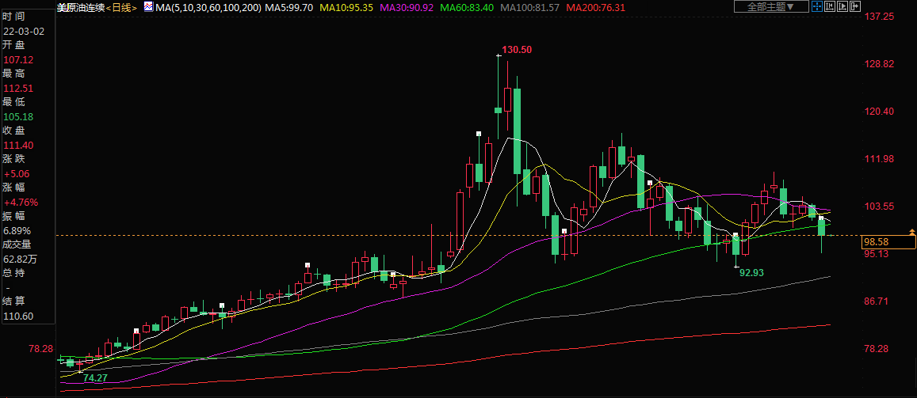Click the rightmost export arrow icon

click(854, 6)
